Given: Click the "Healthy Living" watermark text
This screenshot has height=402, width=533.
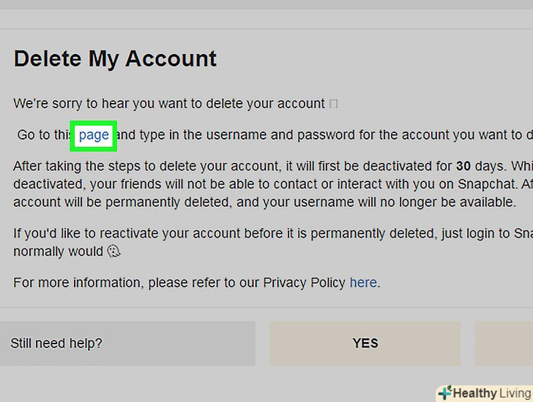Looking at the screenshot, I should 489,393.
